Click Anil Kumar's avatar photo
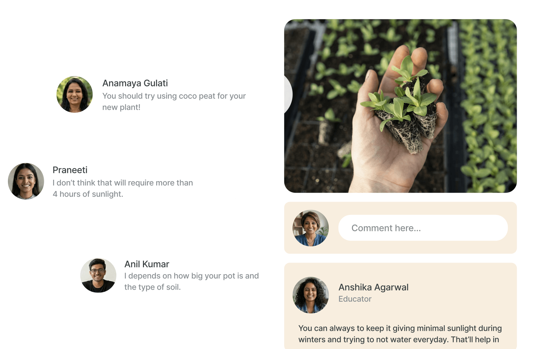The image size is (536, 349). 98,275
